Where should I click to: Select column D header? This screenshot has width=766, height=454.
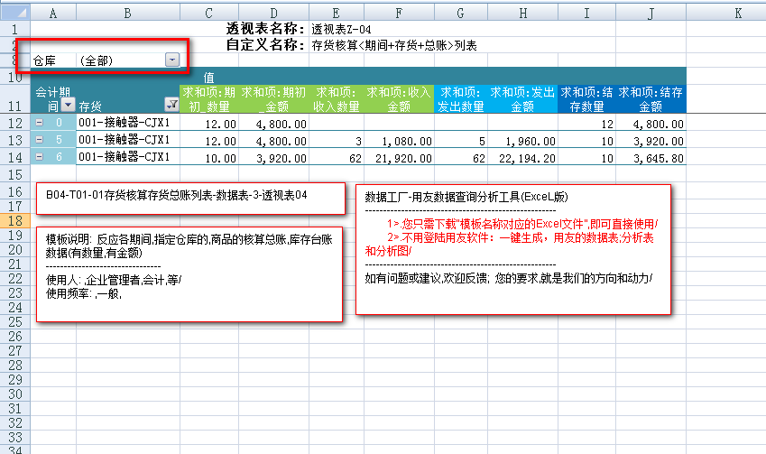coord(274,14)
